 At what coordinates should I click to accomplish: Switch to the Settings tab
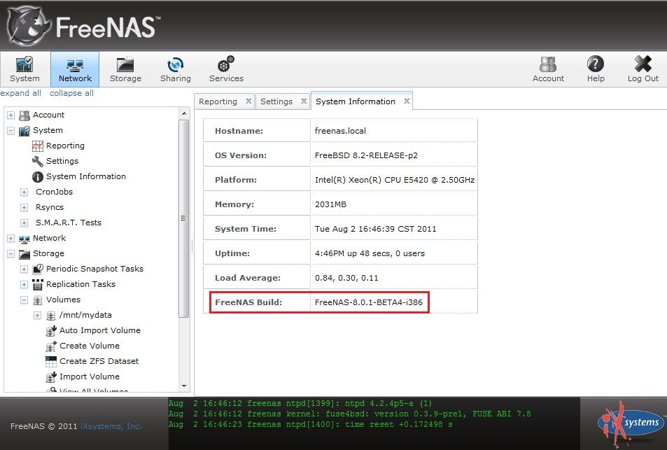coord(276,101)
